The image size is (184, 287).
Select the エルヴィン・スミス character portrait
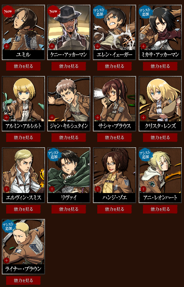click(23, 171)
